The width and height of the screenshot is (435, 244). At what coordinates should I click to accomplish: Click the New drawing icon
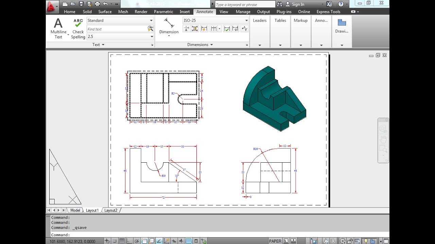point(65,4)
